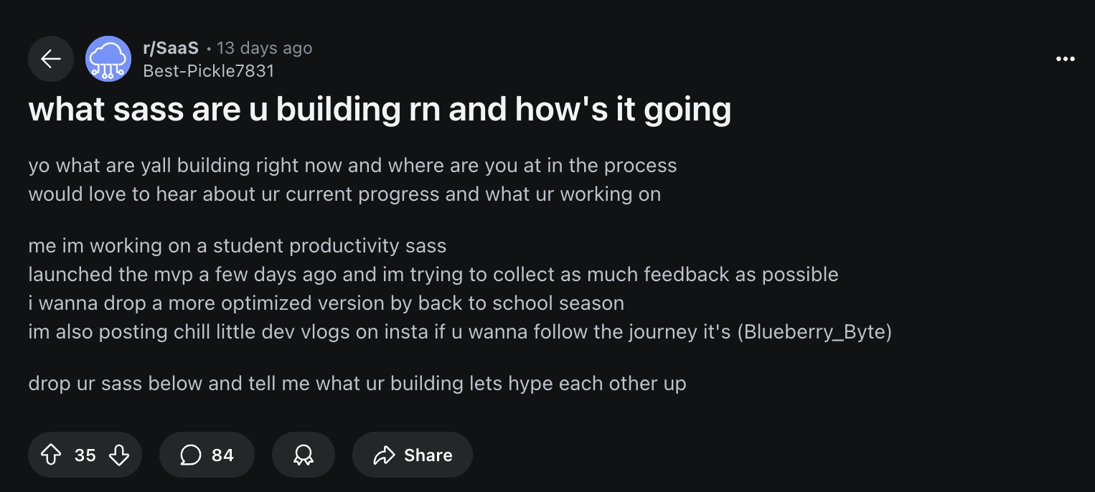
Task: Click the share arrow icon
Action: pyautogui.click(x=385, y=455)
